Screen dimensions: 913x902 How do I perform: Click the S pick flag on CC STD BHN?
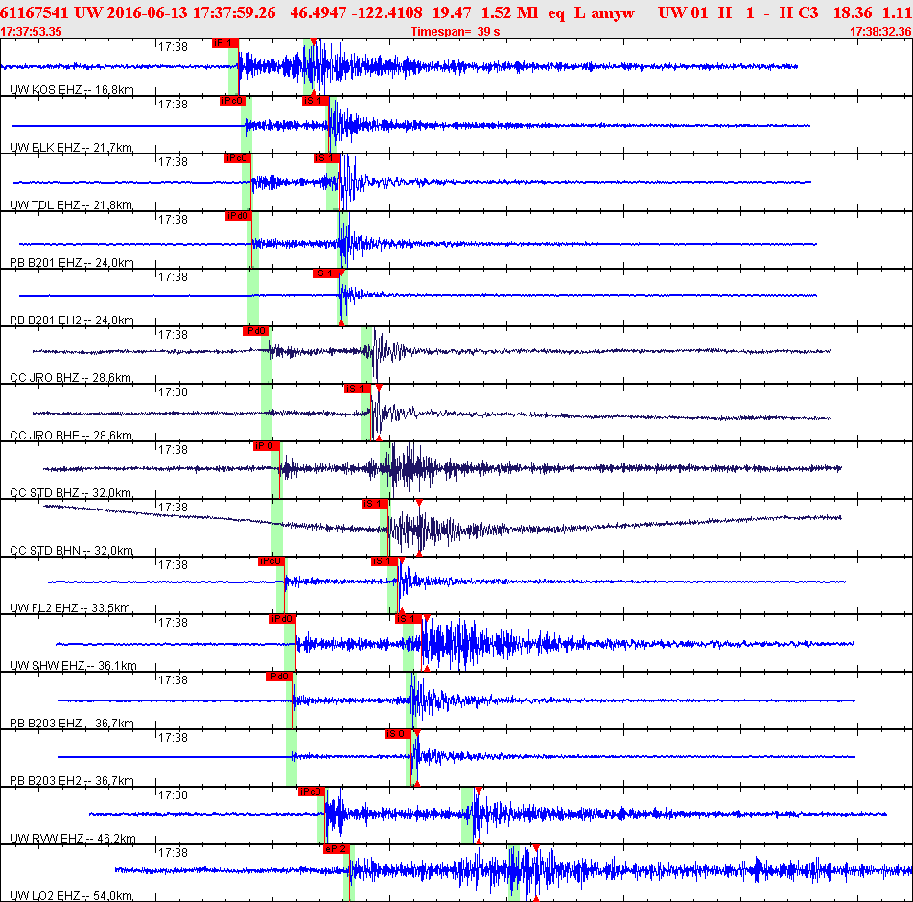pyautogui.click(x=374, y=504)
